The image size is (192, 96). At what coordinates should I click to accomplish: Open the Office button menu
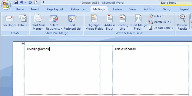point(6,5)
